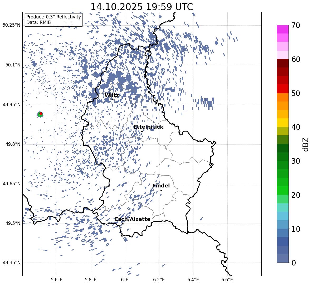Click the Product: 0.3° Reflectivity label
Viewport: 312px width, 285px height.
[53, 17]
